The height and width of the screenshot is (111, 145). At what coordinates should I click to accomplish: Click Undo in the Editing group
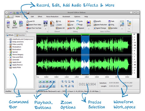pyautogui.click(x=79, y=21)
